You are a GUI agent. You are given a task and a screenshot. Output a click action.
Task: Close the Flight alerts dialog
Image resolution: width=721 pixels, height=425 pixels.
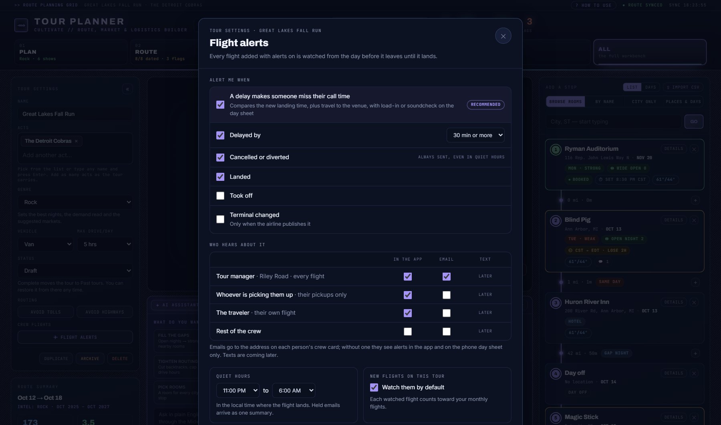click(503, 36)
